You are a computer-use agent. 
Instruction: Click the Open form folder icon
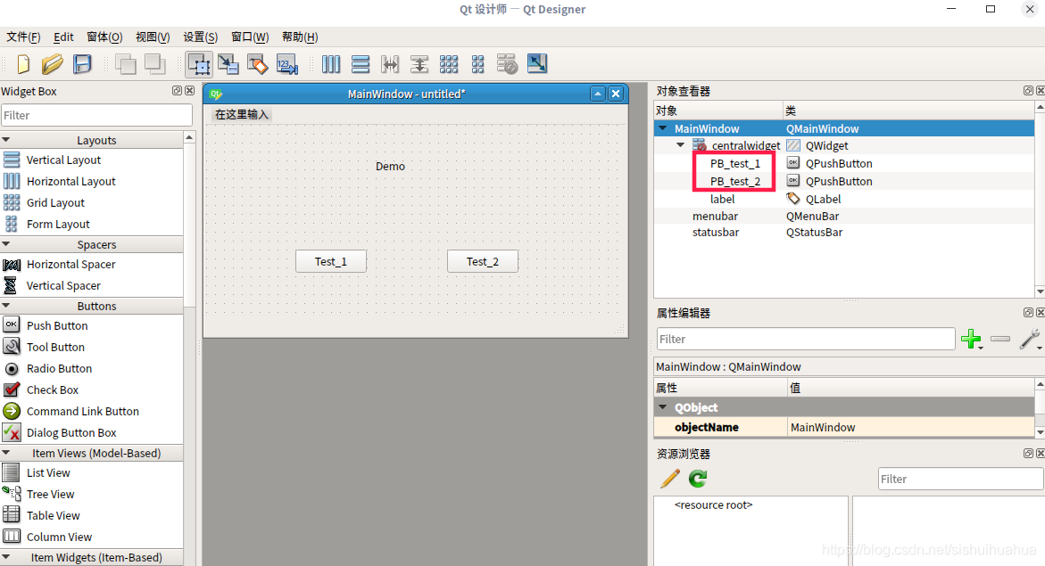tap(52, 64)
